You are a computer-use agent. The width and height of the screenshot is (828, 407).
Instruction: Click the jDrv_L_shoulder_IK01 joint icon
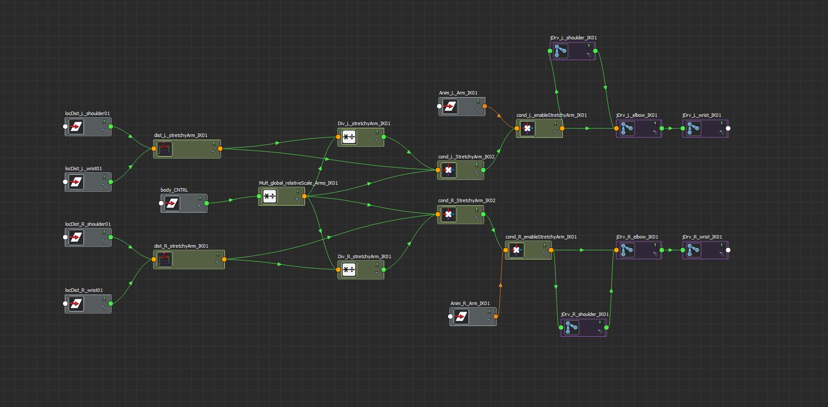[x=561, y=51]
